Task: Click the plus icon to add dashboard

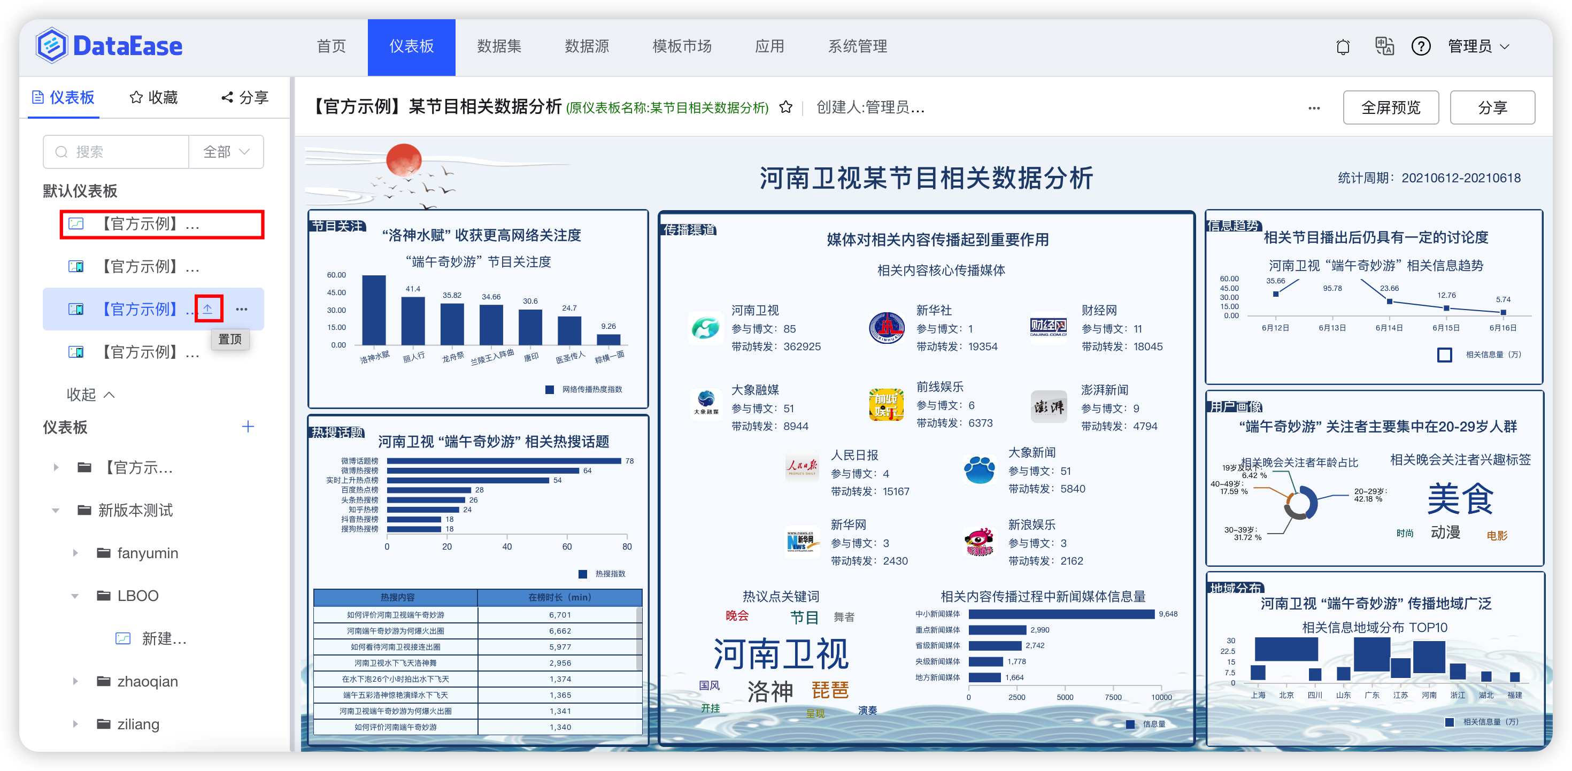Action: [x=248, y=427]
